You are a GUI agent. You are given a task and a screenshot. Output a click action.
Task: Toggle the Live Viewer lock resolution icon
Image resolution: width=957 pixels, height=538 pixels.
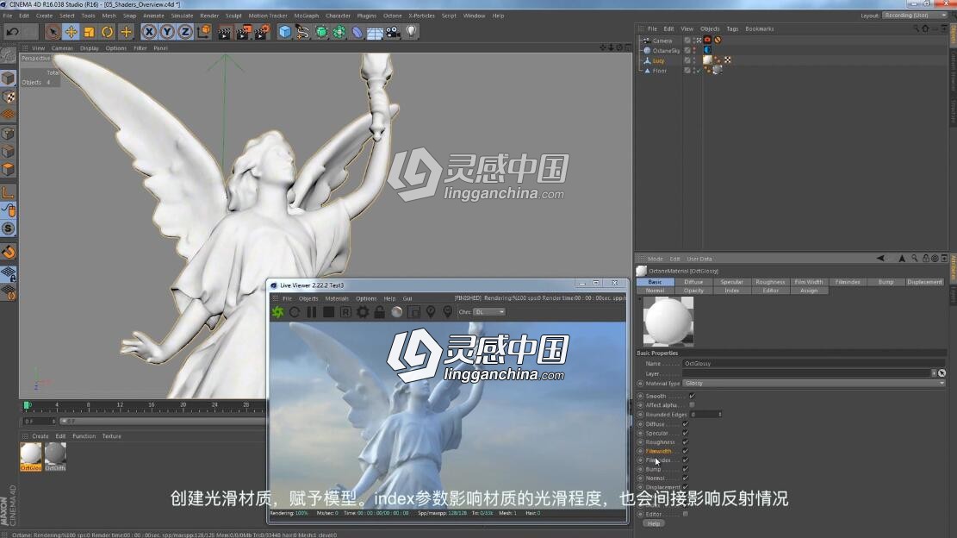pyautogui.click(x=380, y=312)
